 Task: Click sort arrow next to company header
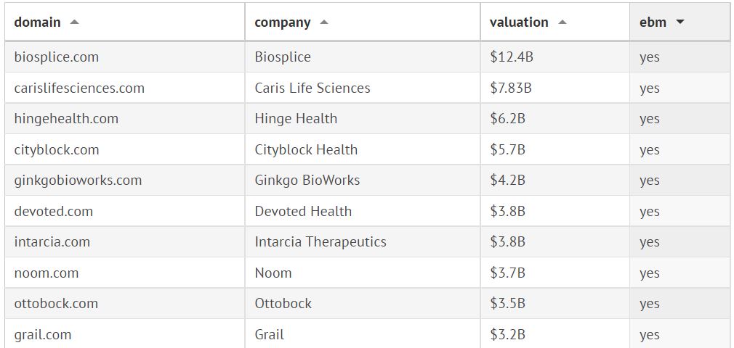[x=324, y=22]
